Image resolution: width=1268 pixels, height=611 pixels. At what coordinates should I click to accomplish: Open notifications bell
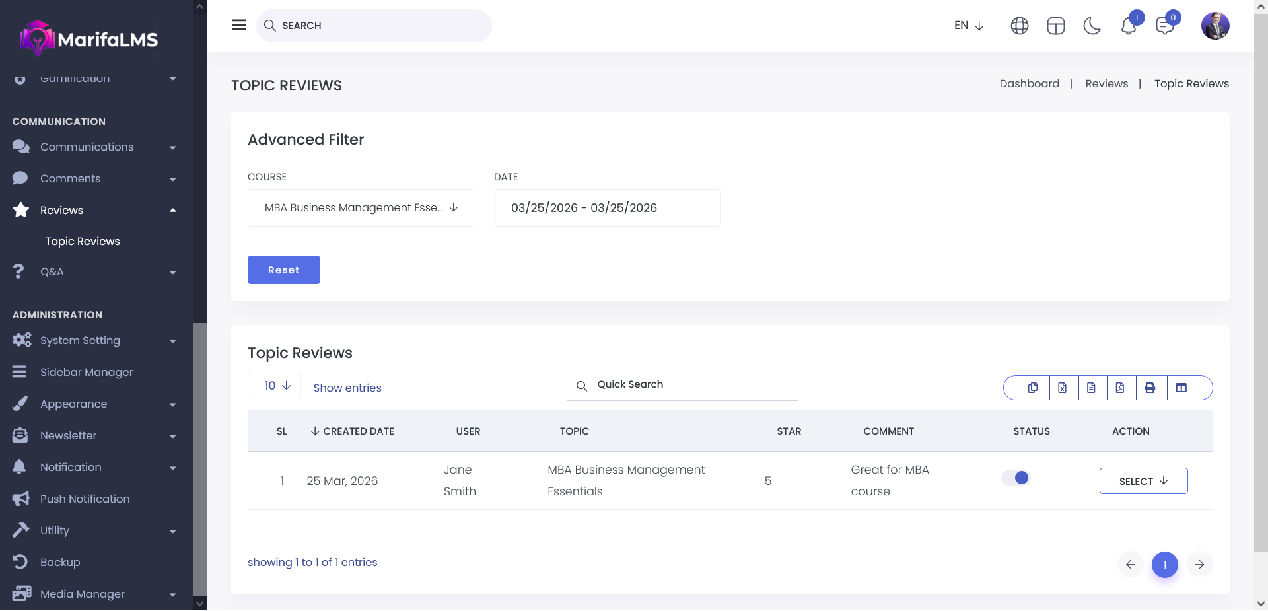point(1129,26)
